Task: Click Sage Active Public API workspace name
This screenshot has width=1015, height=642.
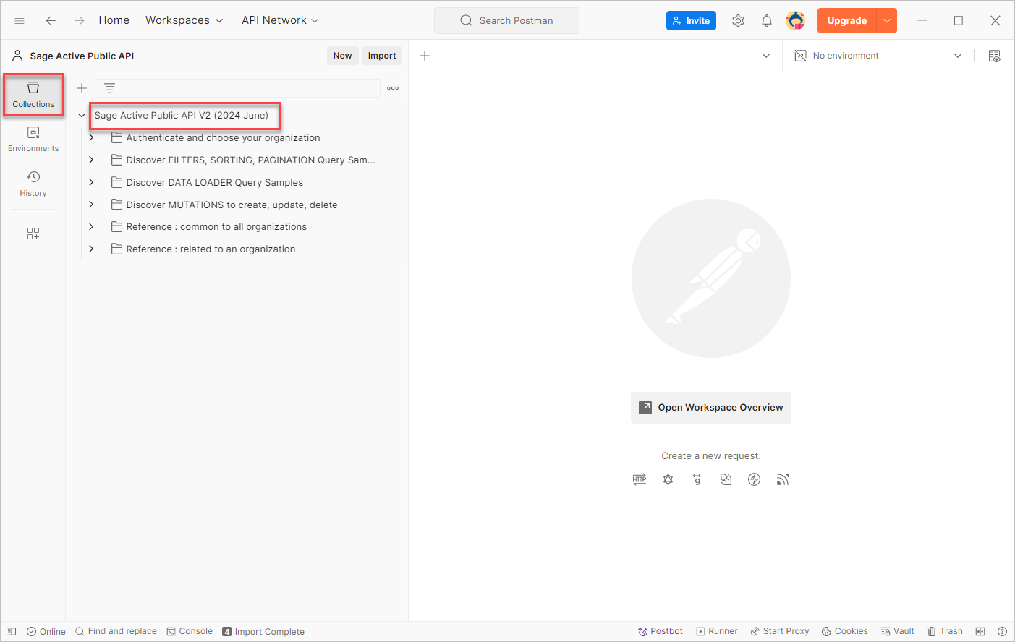Action: pyautogui.click(x=82, y=56)
